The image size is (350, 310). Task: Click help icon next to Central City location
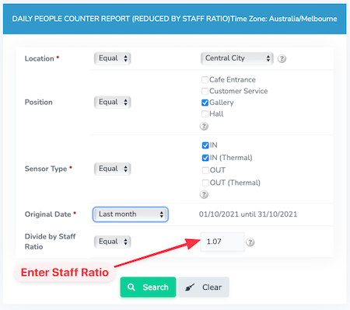tap(282, 58)
